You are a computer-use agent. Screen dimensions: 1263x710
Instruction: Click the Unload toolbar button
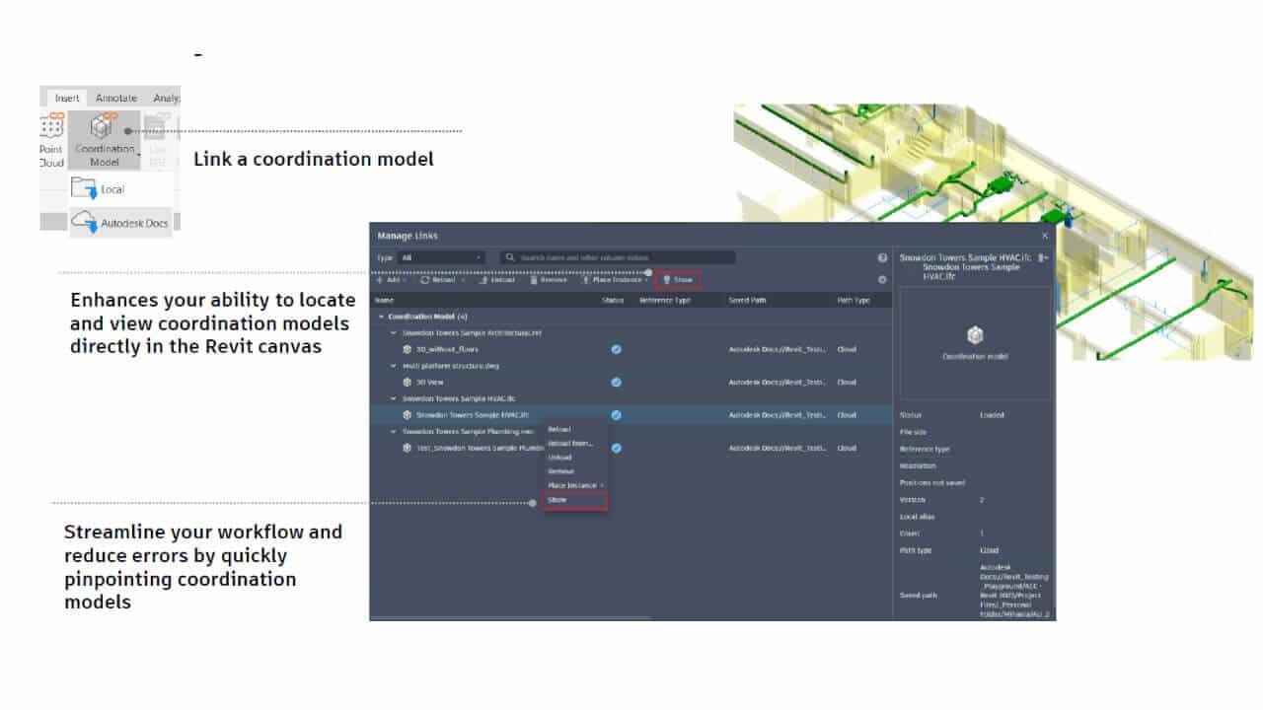pos(497,280)
